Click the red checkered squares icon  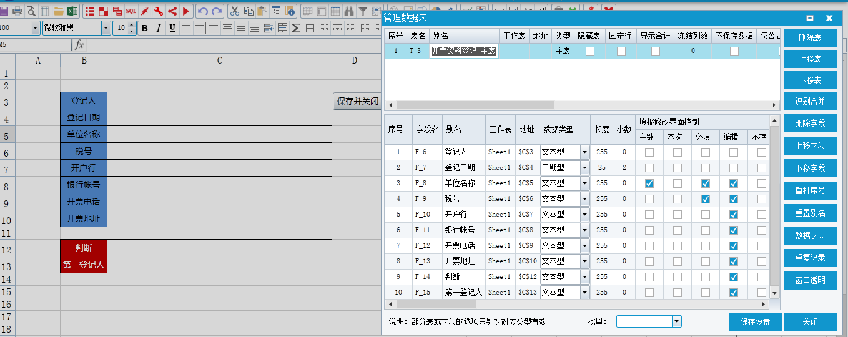coord(103,11)
